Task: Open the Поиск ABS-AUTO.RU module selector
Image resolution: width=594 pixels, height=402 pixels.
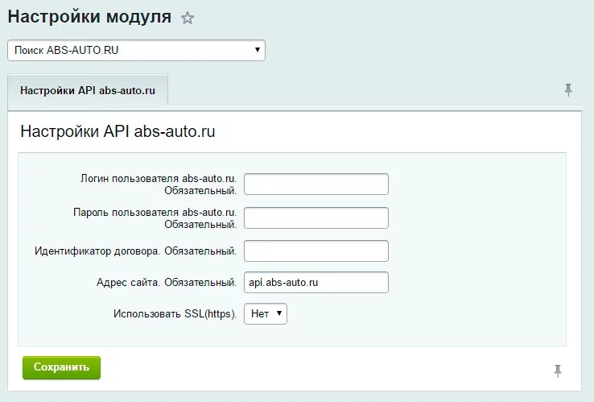Action: (x=129, y=50)
